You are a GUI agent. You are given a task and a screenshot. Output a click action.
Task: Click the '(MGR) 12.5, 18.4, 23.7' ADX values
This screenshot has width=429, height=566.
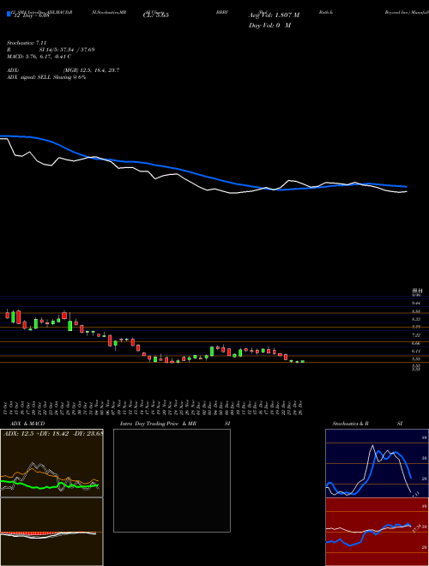[x=91, y=70]
